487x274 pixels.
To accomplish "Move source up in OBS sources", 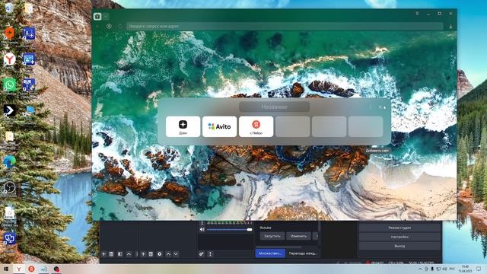I will (x=168, y=253).
